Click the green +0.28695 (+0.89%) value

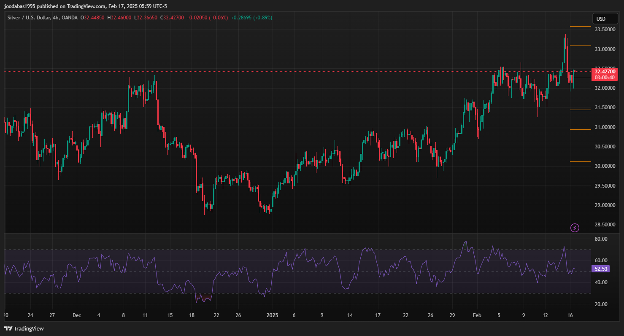tap(251, 18)
